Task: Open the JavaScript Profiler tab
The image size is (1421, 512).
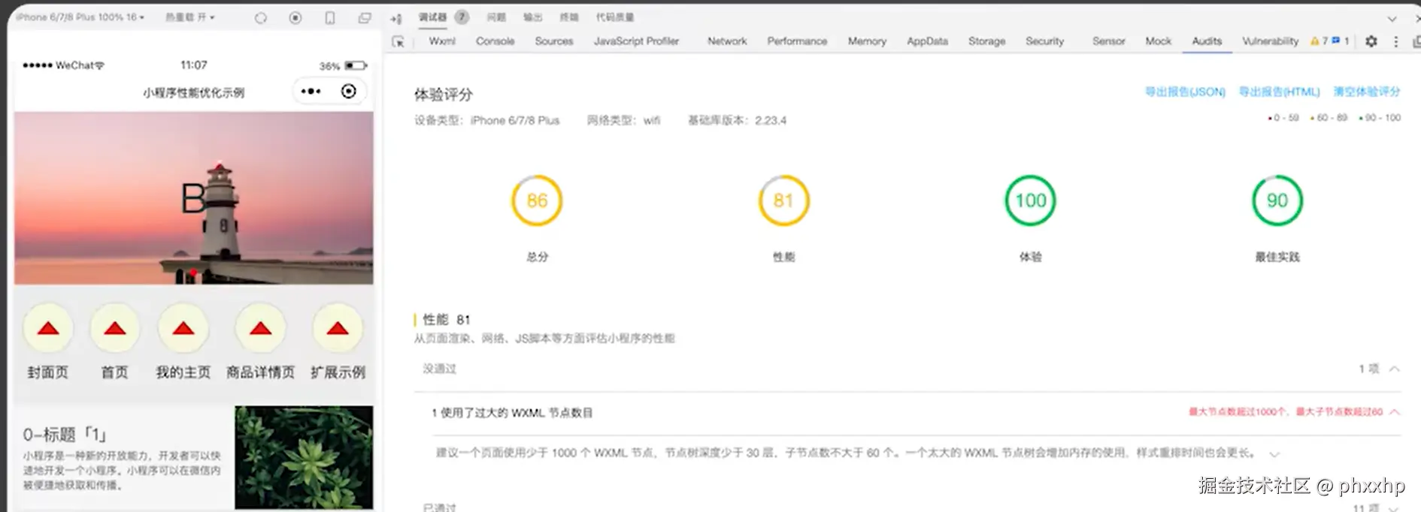Action: (636, 41)
